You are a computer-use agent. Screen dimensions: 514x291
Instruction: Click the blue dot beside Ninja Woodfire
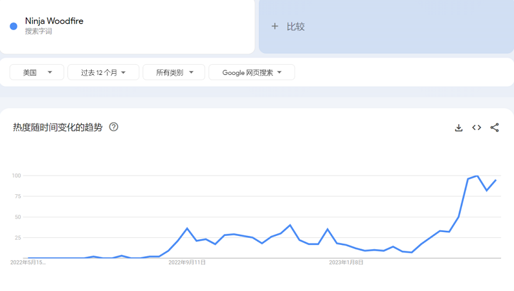pos(13,26)
